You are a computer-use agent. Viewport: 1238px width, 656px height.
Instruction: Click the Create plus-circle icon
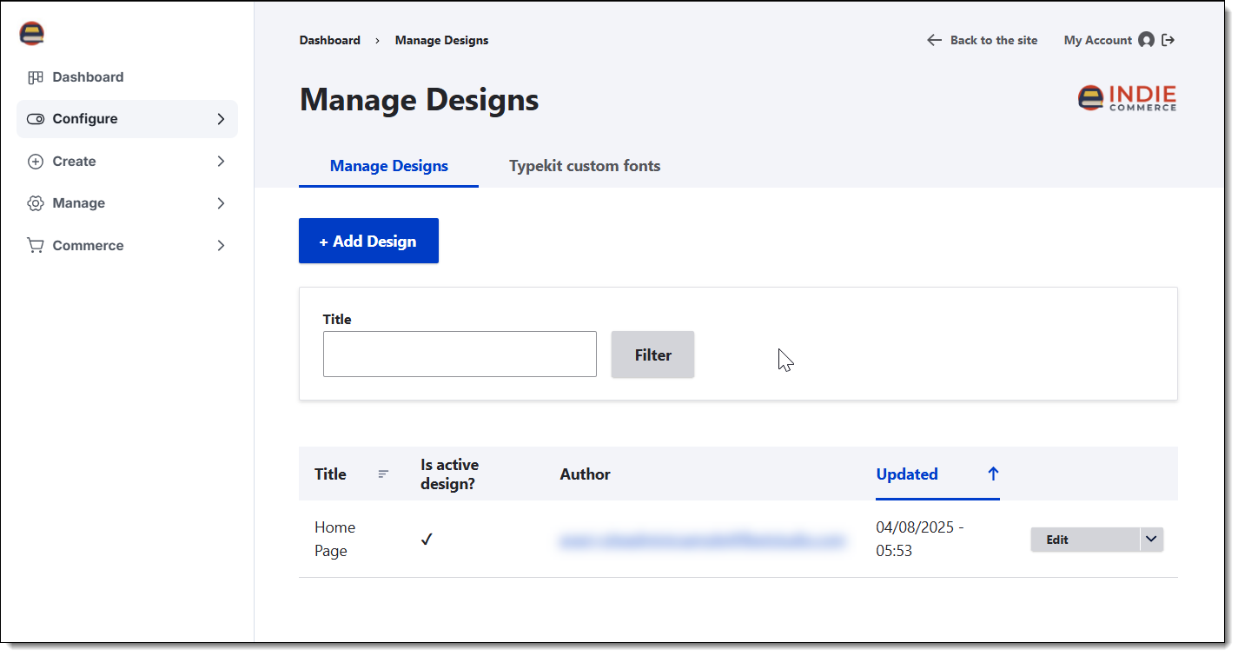click(36, 162)
